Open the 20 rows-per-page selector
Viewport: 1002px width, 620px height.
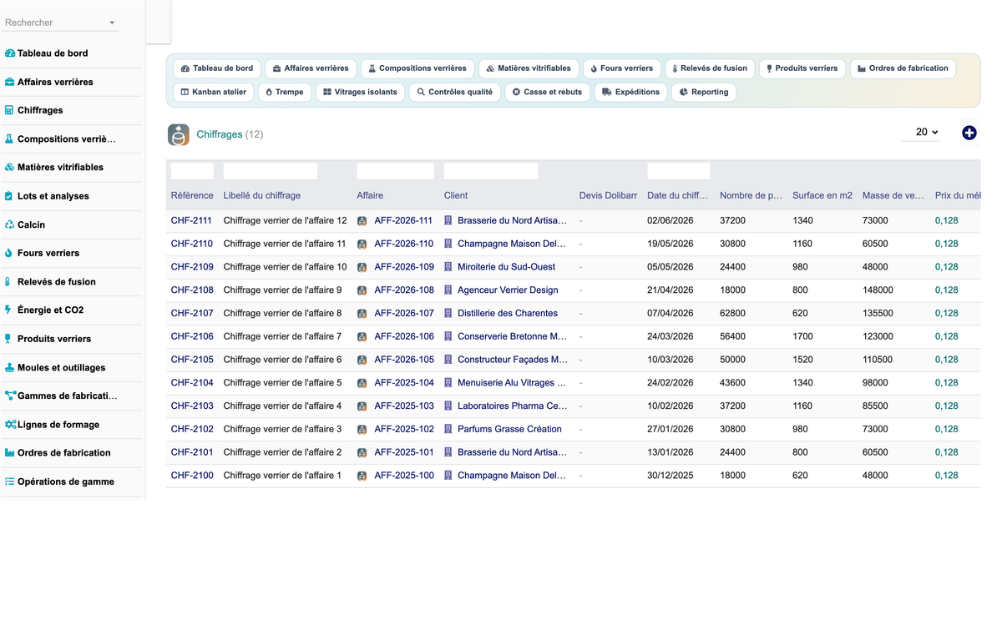[x=921, y=132]
